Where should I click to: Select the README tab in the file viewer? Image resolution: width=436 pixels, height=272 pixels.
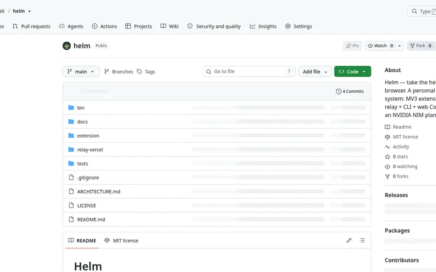(x=82, y=240)
